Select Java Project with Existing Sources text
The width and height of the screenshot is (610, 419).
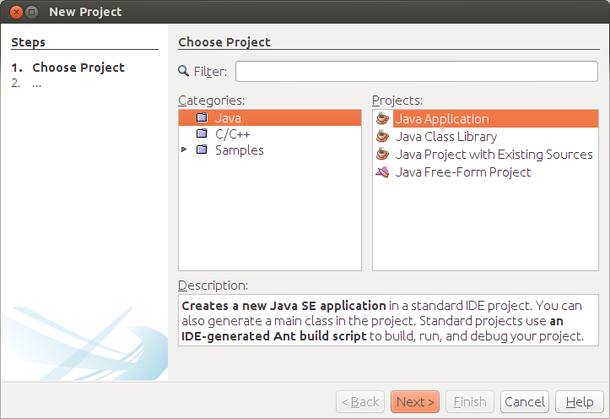pyautogui.click(x=494, y=155)
